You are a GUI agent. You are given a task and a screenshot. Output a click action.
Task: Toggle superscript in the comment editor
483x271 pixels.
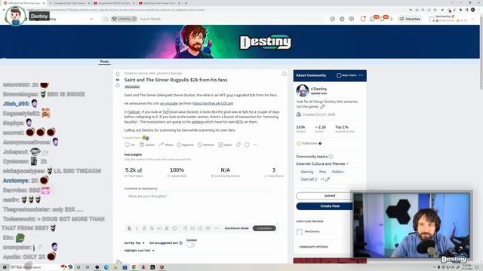(167, 228)
